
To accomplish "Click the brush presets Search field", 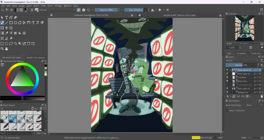I will 16,133.
